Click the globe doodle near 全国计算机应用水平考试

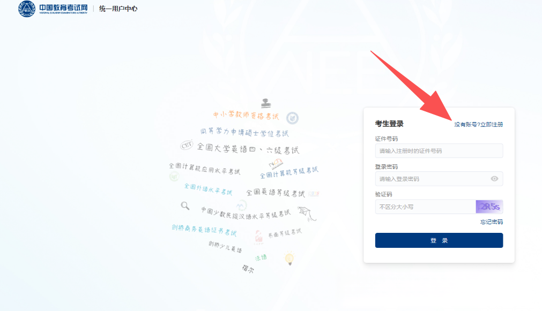click(173, 177)
